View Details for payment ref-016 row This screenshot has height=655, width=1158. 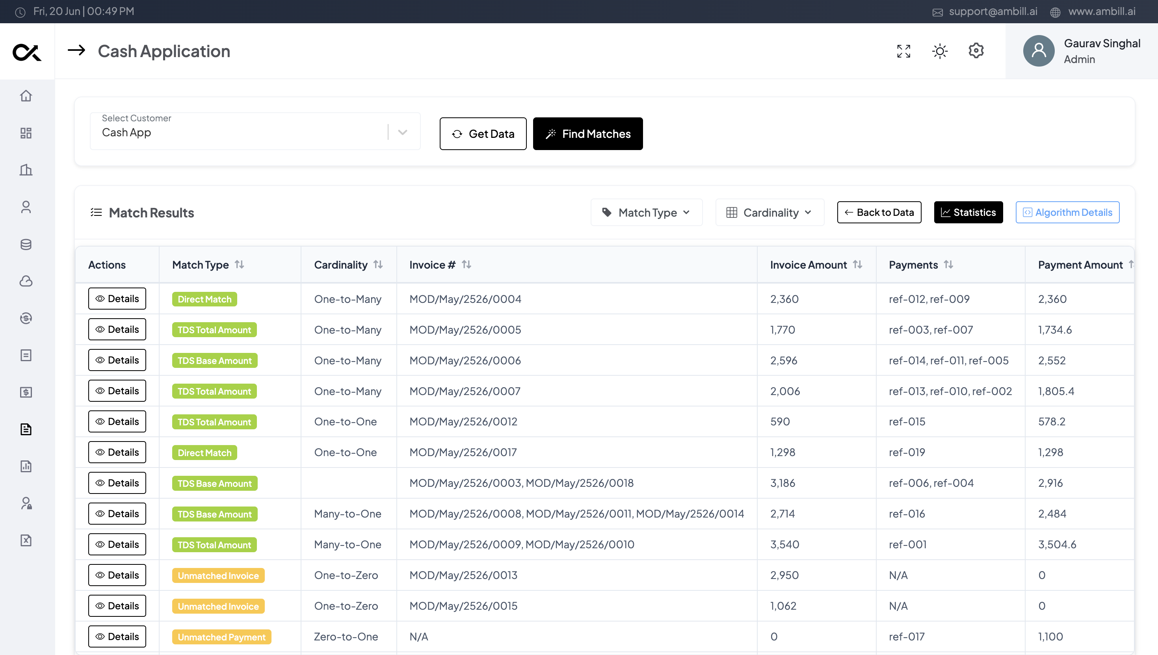coord(117,514)
